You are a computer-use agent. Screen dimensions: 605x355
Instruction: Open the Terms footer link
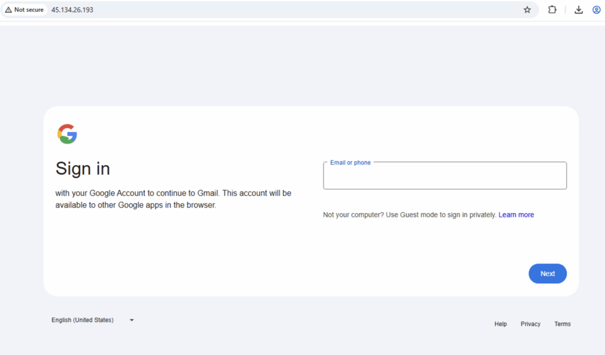coord(562,324)
